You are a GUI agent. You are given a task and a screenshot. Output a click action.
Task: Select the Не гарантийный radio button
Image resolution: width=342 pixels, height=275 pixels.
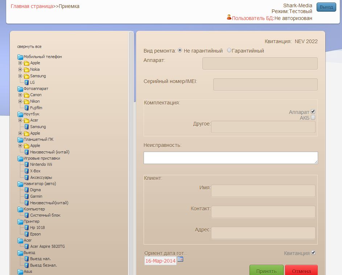180,50
